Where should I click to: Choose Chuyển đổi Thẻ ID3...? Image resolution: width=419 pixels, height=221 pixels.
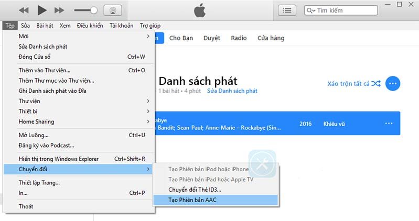tap(216, 190)
